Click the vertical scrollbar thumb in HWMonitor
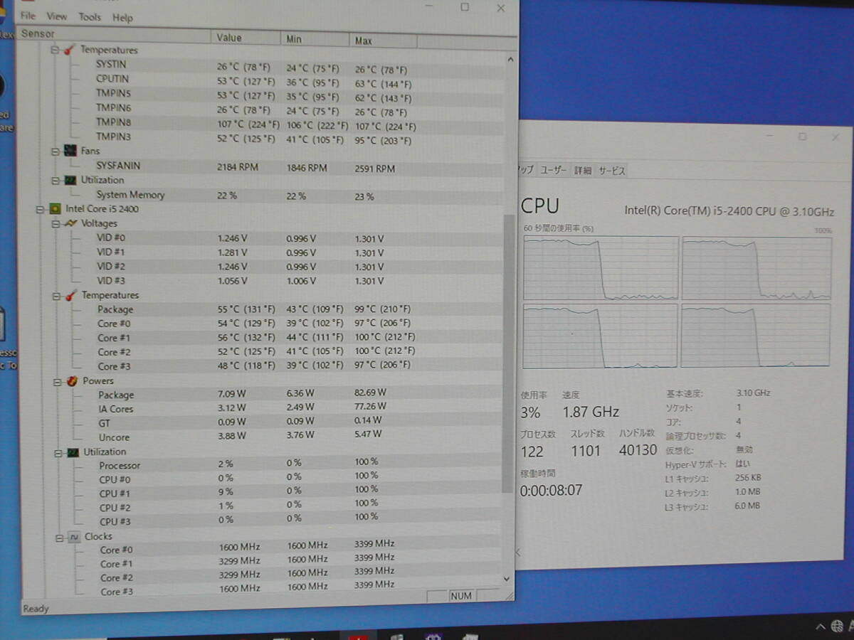This screenshot has width=854, height=640. [x=507, y=353]
